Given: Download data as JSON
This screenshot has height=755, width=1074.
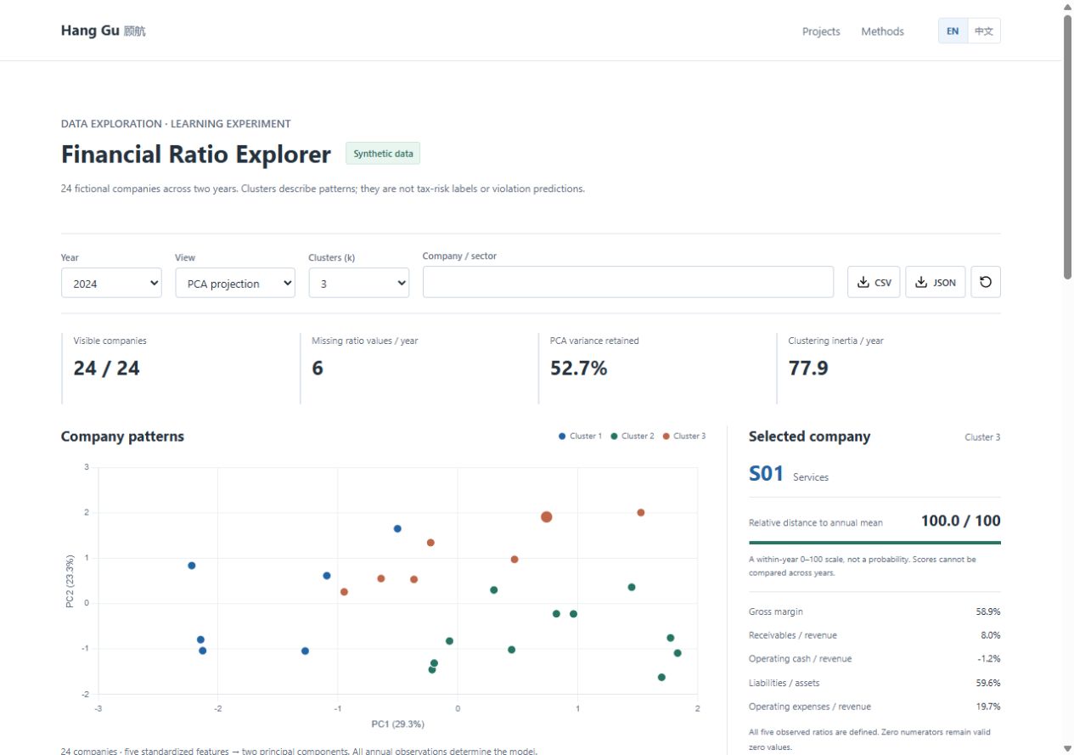Looking at the screenshot, I should (936, 282).
